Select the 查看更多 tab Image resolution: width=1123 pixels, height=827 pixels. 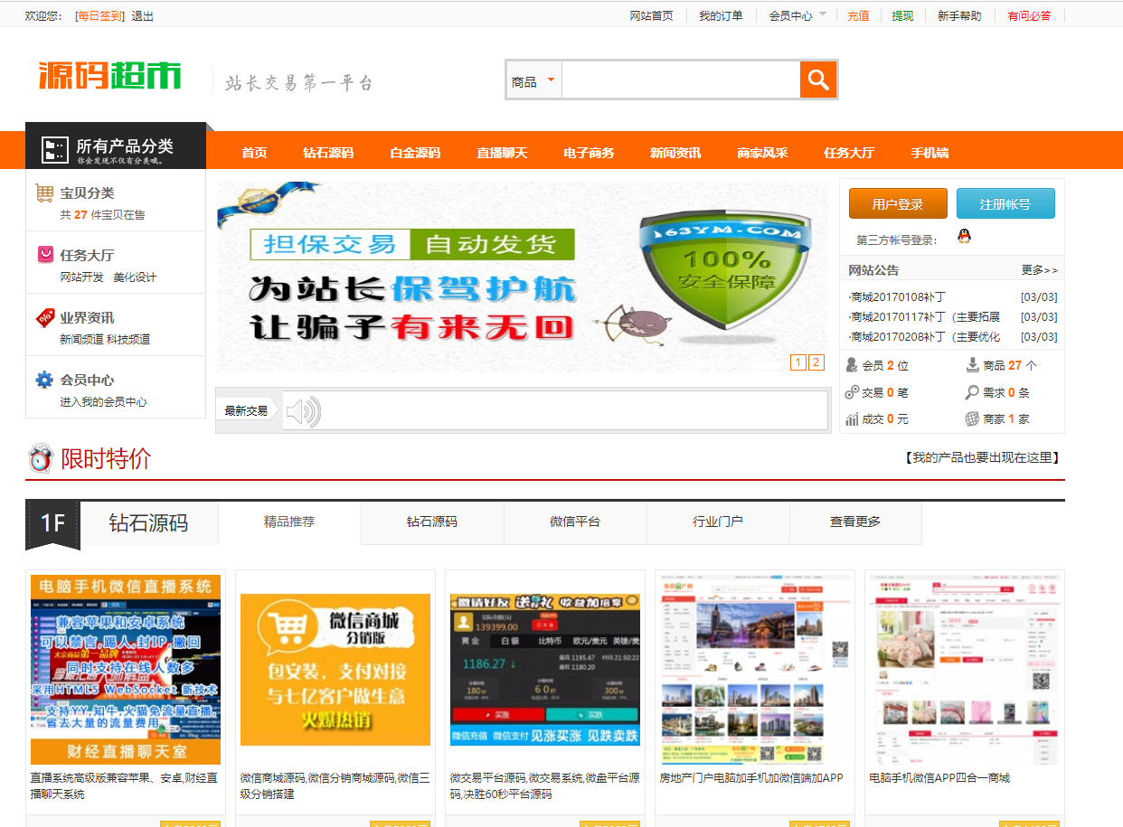click(855, 522)
